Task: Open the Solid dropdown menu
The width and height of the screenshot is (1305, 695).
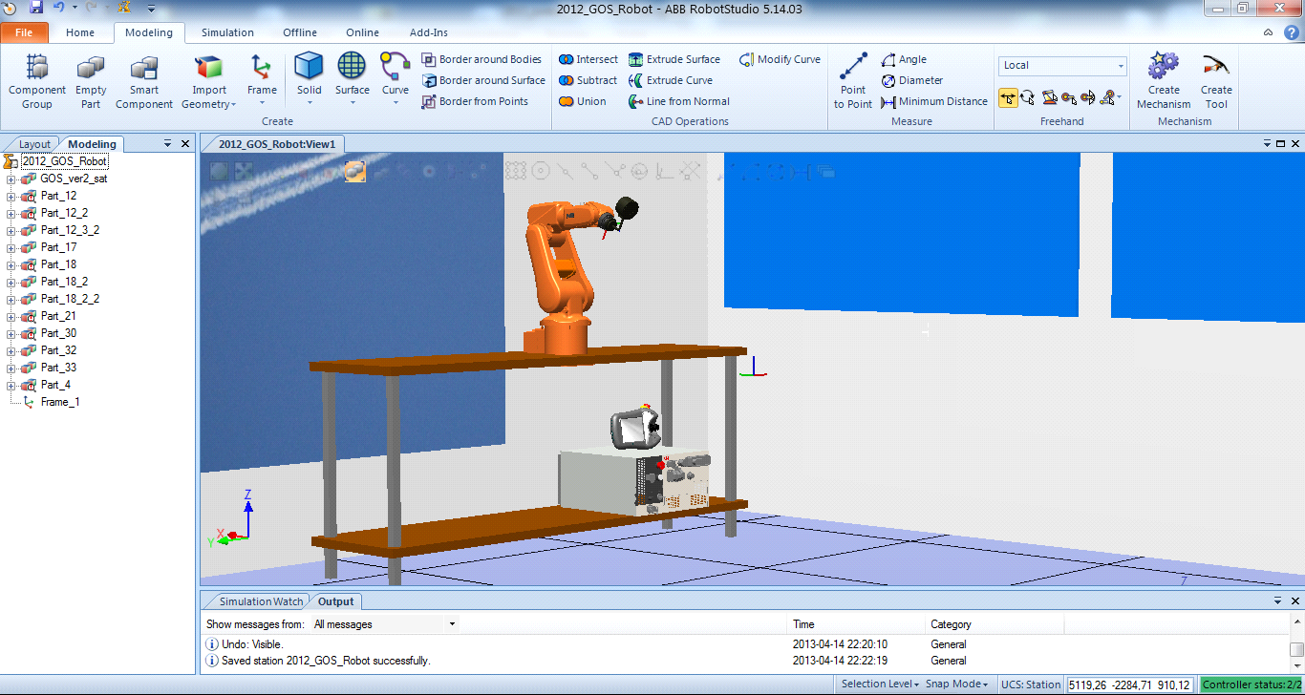Action: pos(309,103)
